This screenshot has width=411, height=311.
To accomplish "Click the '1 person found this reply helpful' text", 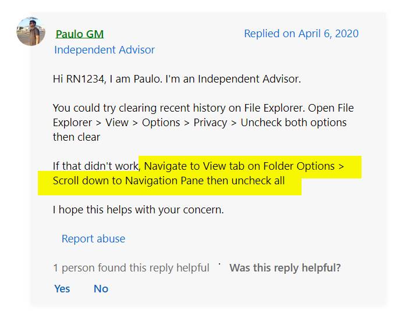I will click(131, 267).
